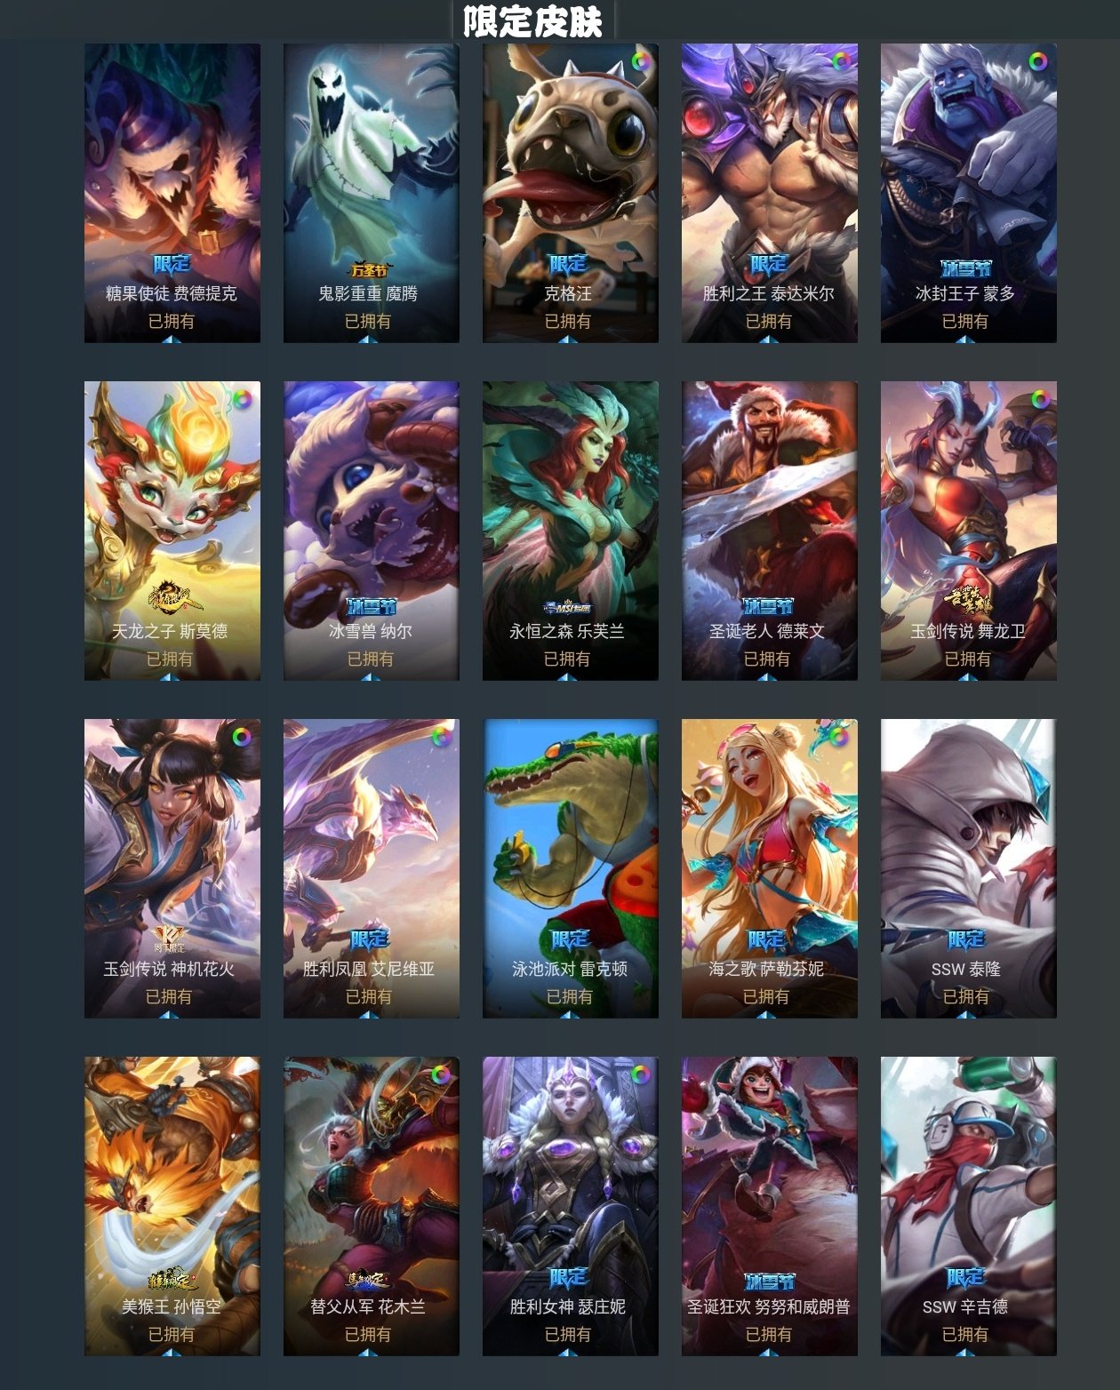Open the chroma color wheel on 胜利女神 瑟庄妮

click(x=641, y=1074)
